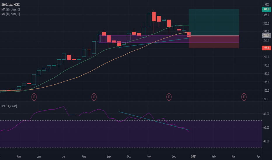Click the 150.0 price axis label
Viewport: 272px width, 160px height.
(266, 74)
